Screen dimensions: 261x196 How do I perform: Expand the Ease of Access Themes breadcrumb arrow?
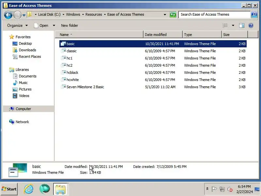click(105, 14)
